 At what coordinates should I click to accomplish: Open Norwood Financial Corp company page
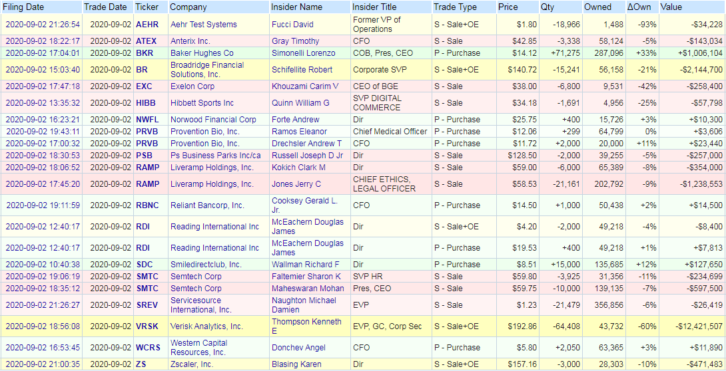[213, 120]
